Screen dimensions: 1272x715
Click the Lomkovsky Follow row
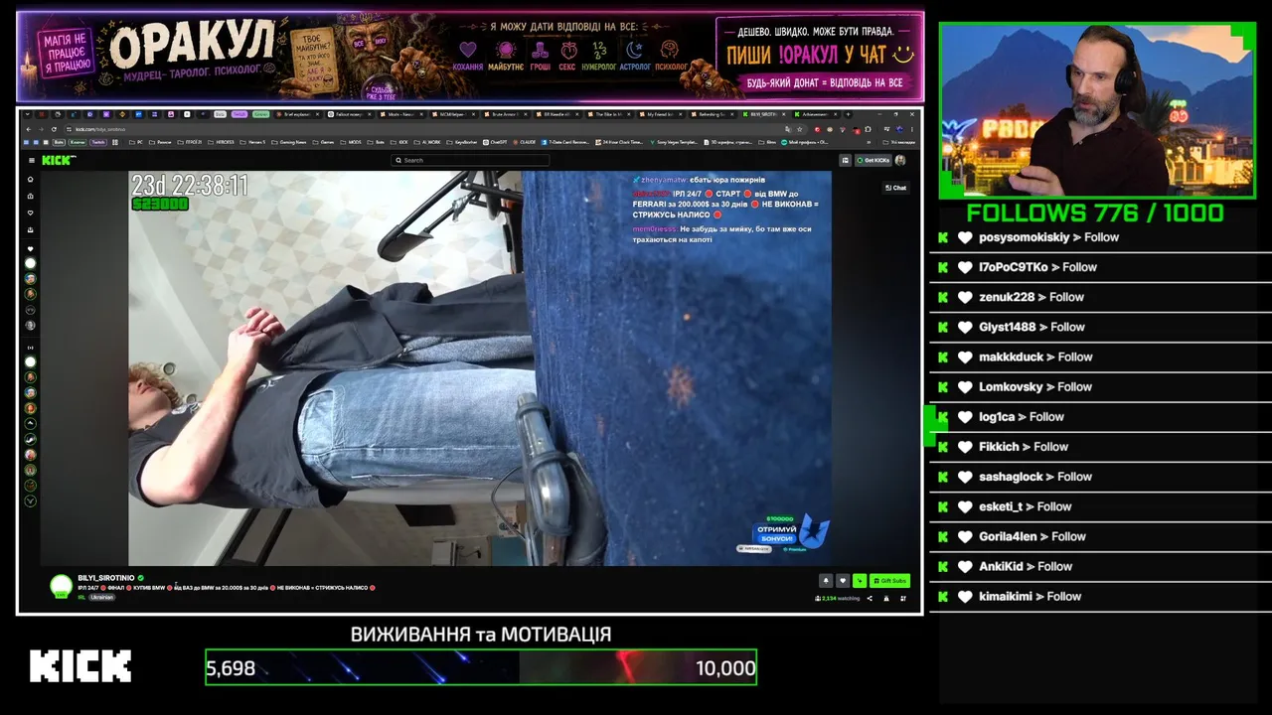click(1100, 386)
